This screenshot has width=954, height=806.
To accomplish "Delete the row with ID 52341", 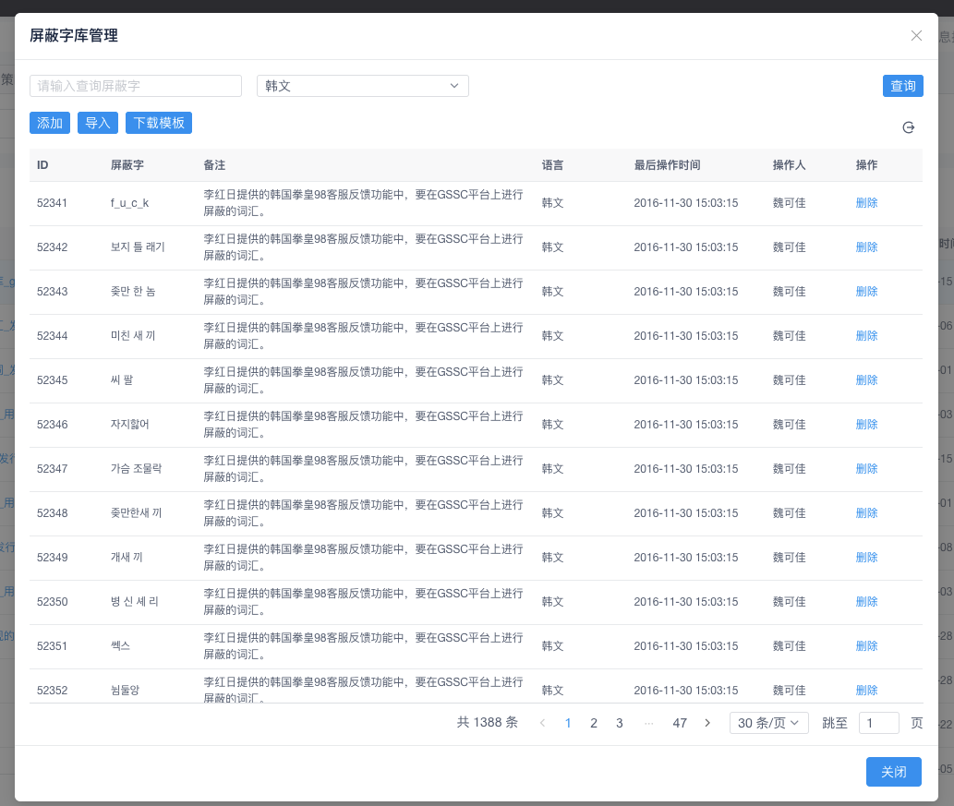I will point(866,203).
